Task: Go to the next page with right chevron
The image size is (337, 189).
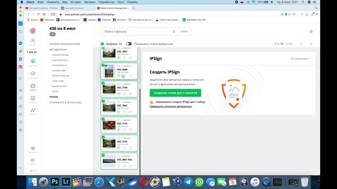Action: point(311,44)
